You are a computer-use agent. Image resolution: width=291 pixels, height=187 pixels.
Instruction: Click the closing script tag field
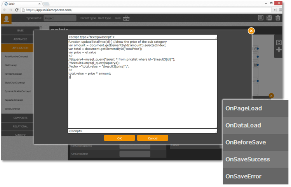(143, 131)
